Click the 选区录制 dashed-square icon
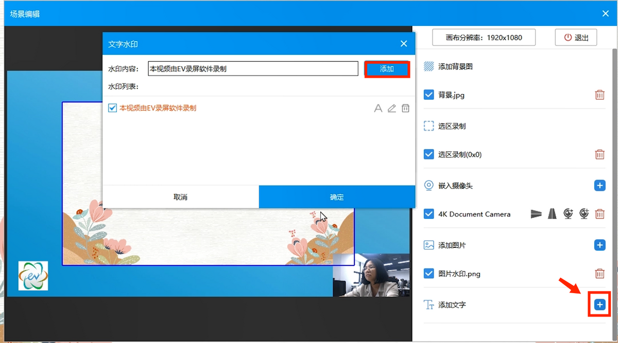618x343 pixels. pos(428,126)
